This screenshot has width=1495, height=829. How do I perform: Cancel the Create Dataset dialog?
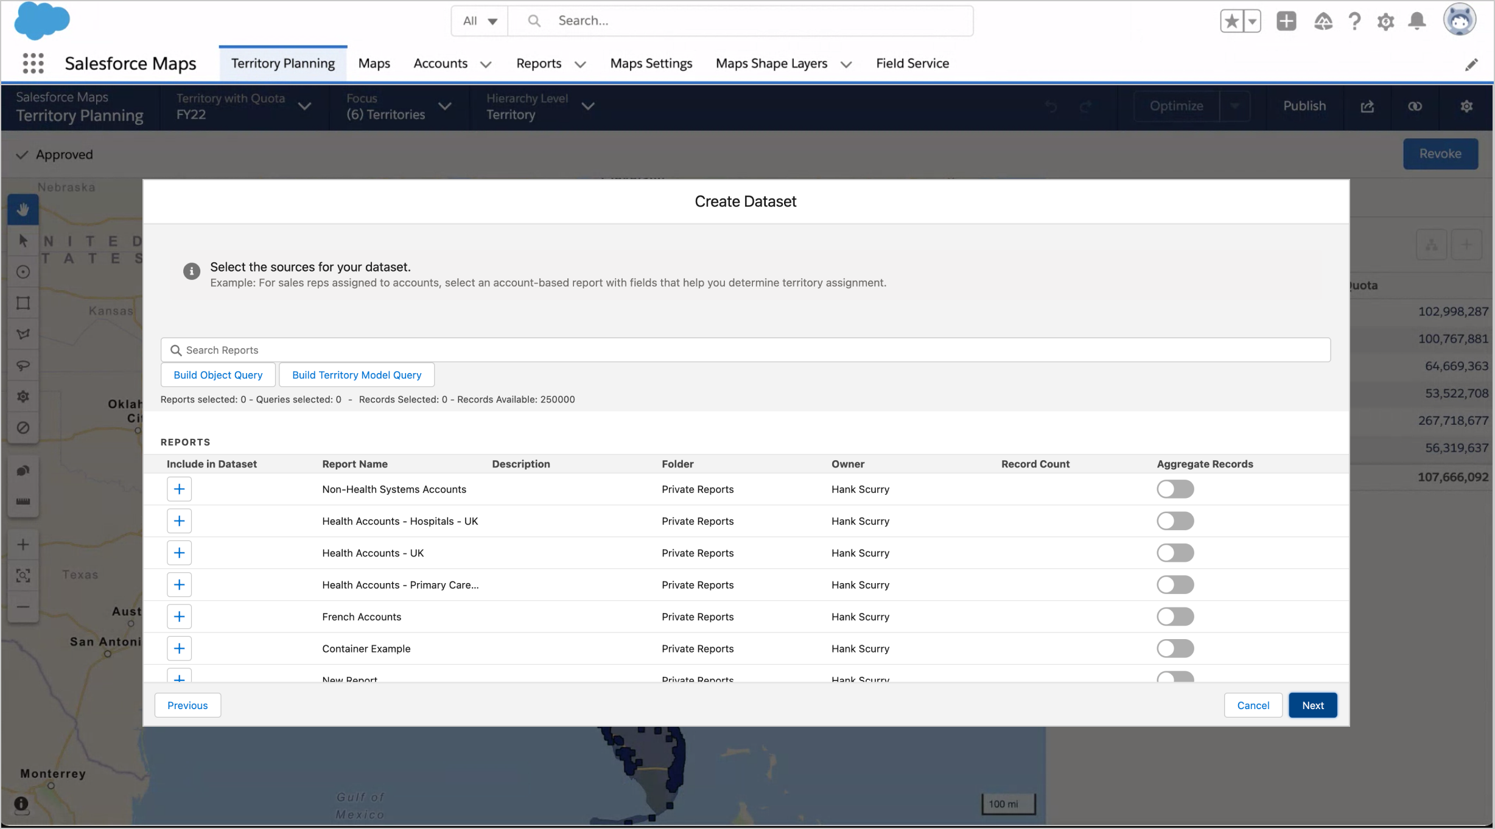click(1253, 705)
